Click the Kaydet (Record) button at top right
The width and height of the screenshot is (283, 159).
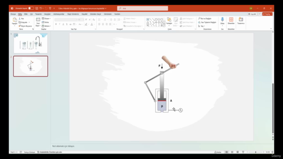252,14
